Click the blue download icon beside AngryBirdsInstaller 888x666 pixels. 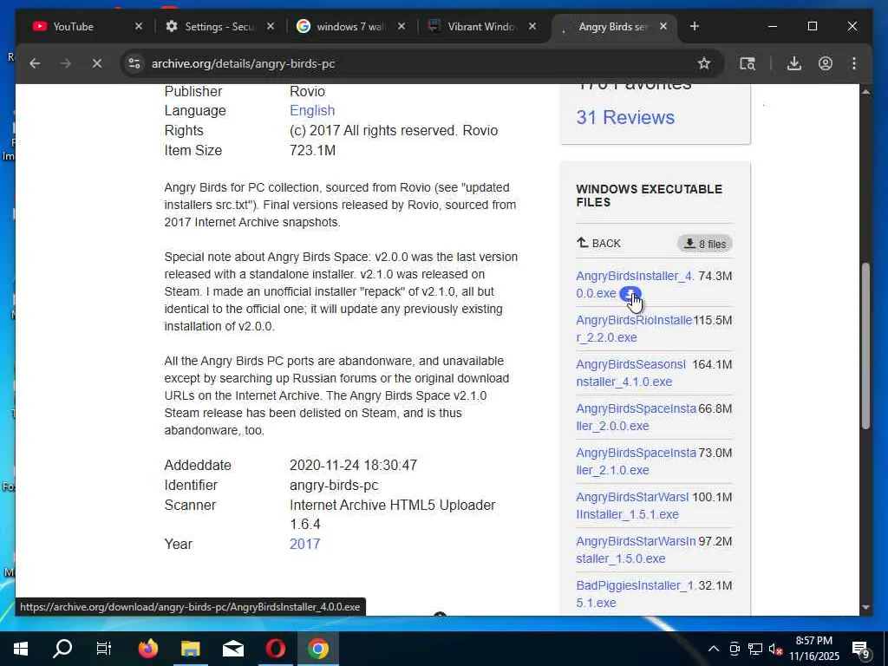(630, 293)
